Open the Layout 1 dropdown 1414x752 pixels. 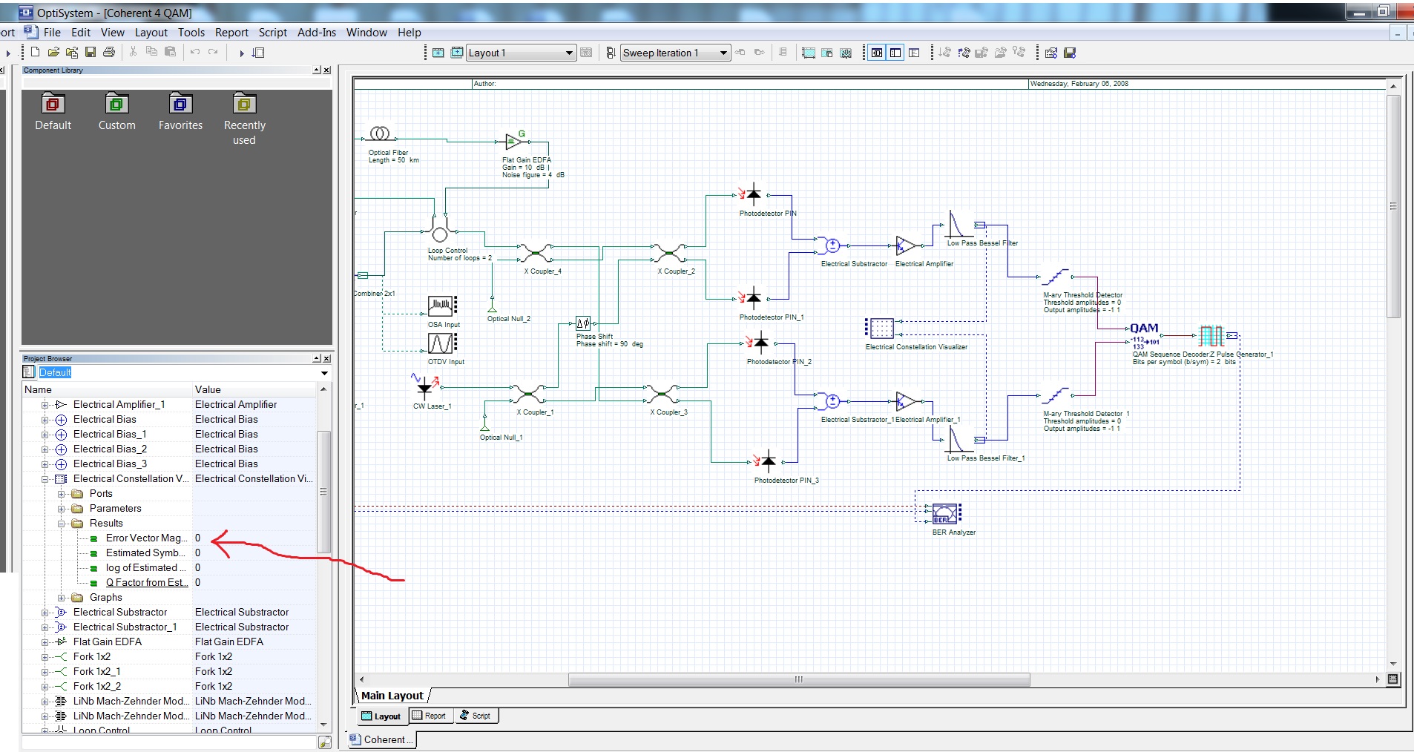click(x=569, y=53)
